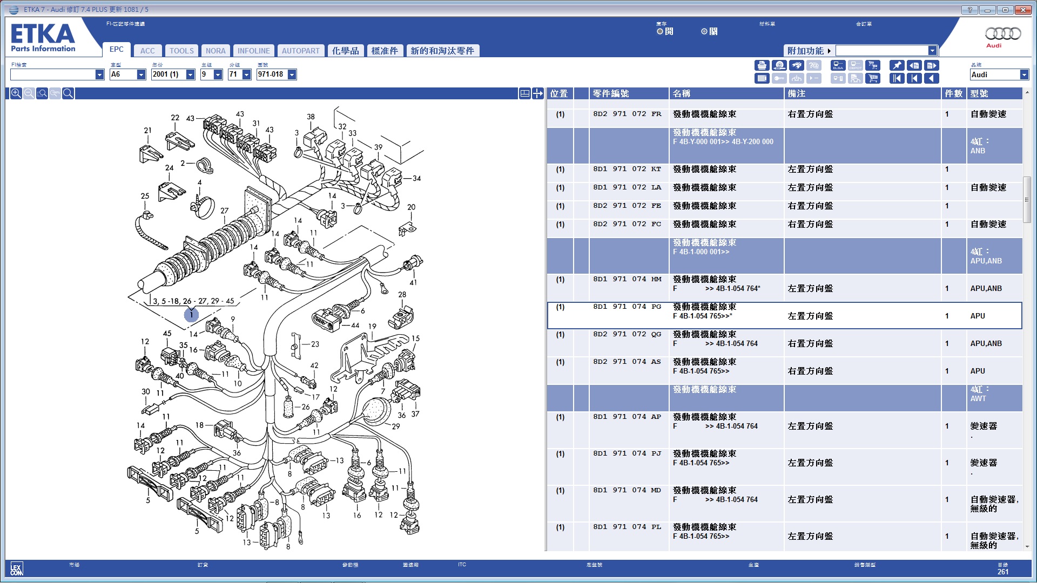Viewport: 1037px width, 583px height.
Task: Switch to the INFOLINE tab
Action: coord(253,51)
